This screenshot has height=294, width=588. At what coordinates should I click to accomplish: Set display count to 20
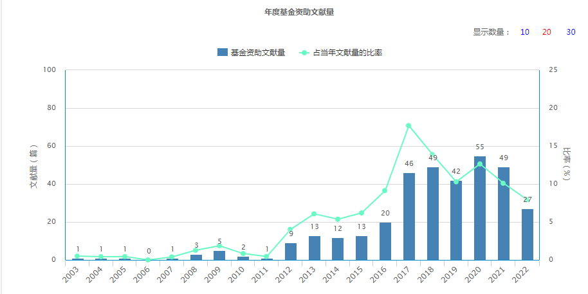[x=546, y=32]
